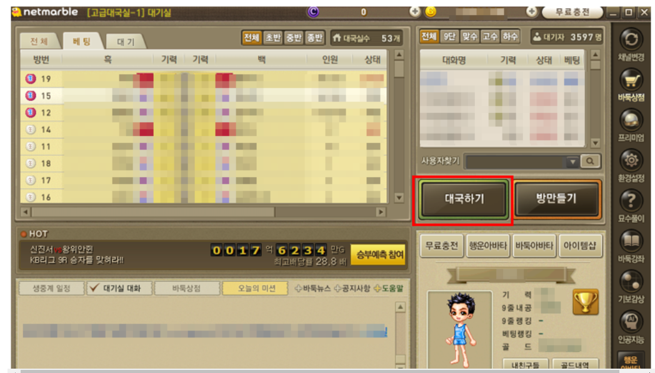This screenshot has height=373, width=655.
Task: Click the room list horizontal scrollbar
Action: [x=202, y=212]
